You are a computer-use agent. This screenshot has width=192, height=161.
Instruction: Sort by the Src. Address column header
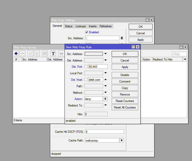(x=34, y=59)
